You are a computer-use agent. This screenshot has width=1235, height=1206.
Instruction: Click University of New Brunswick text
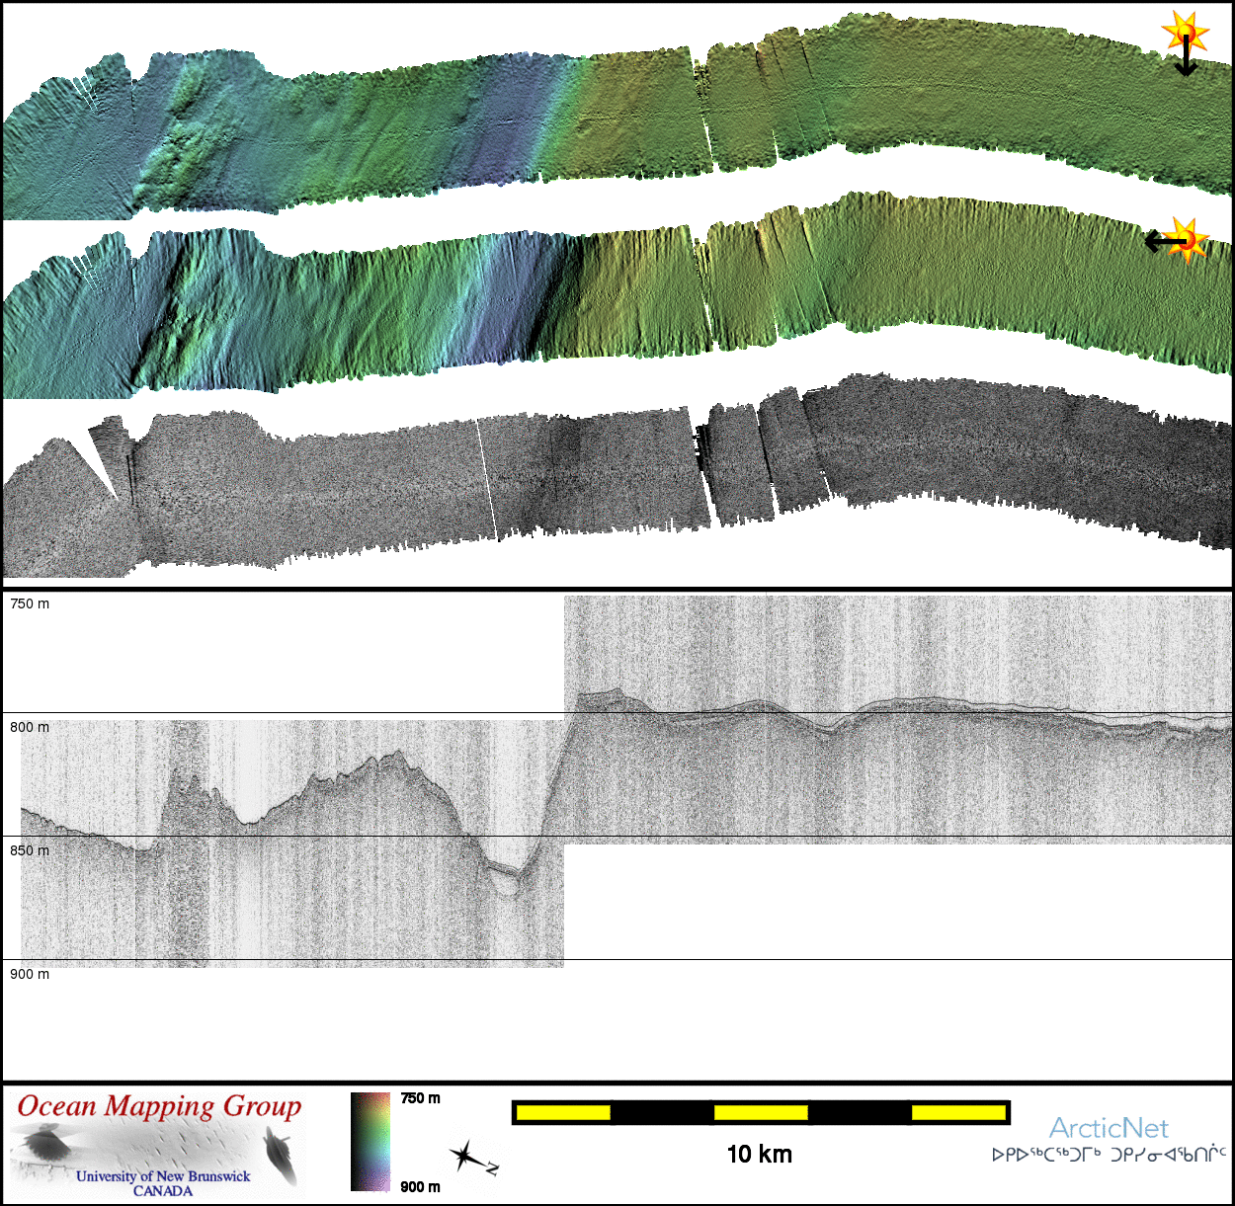(x=163, y=1176)
